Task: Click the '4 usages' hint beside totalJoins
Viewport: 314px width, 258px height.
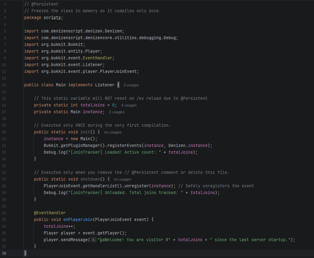Action: point(129,105)
